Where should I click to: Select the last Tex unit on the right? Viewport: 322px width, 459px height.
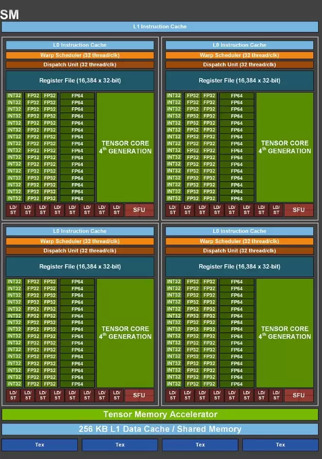(x=280, y=444)
